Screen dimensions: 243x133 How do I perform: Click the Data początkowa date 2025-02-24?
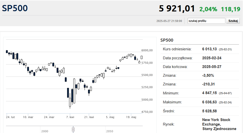click(x=212, y=58)
